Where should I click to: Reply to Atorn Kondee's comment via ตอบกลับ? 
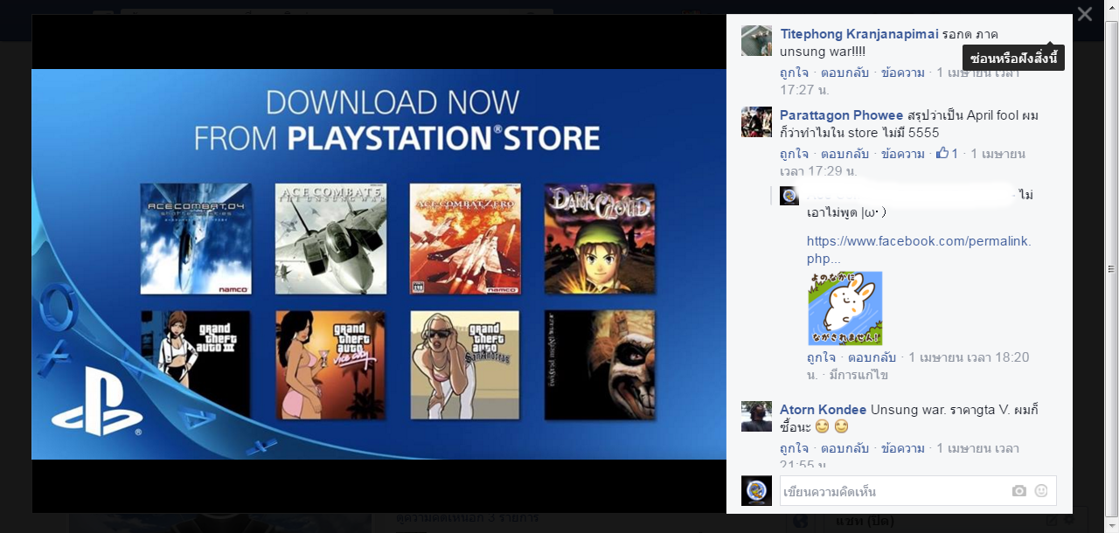click(x=844, y=448)
